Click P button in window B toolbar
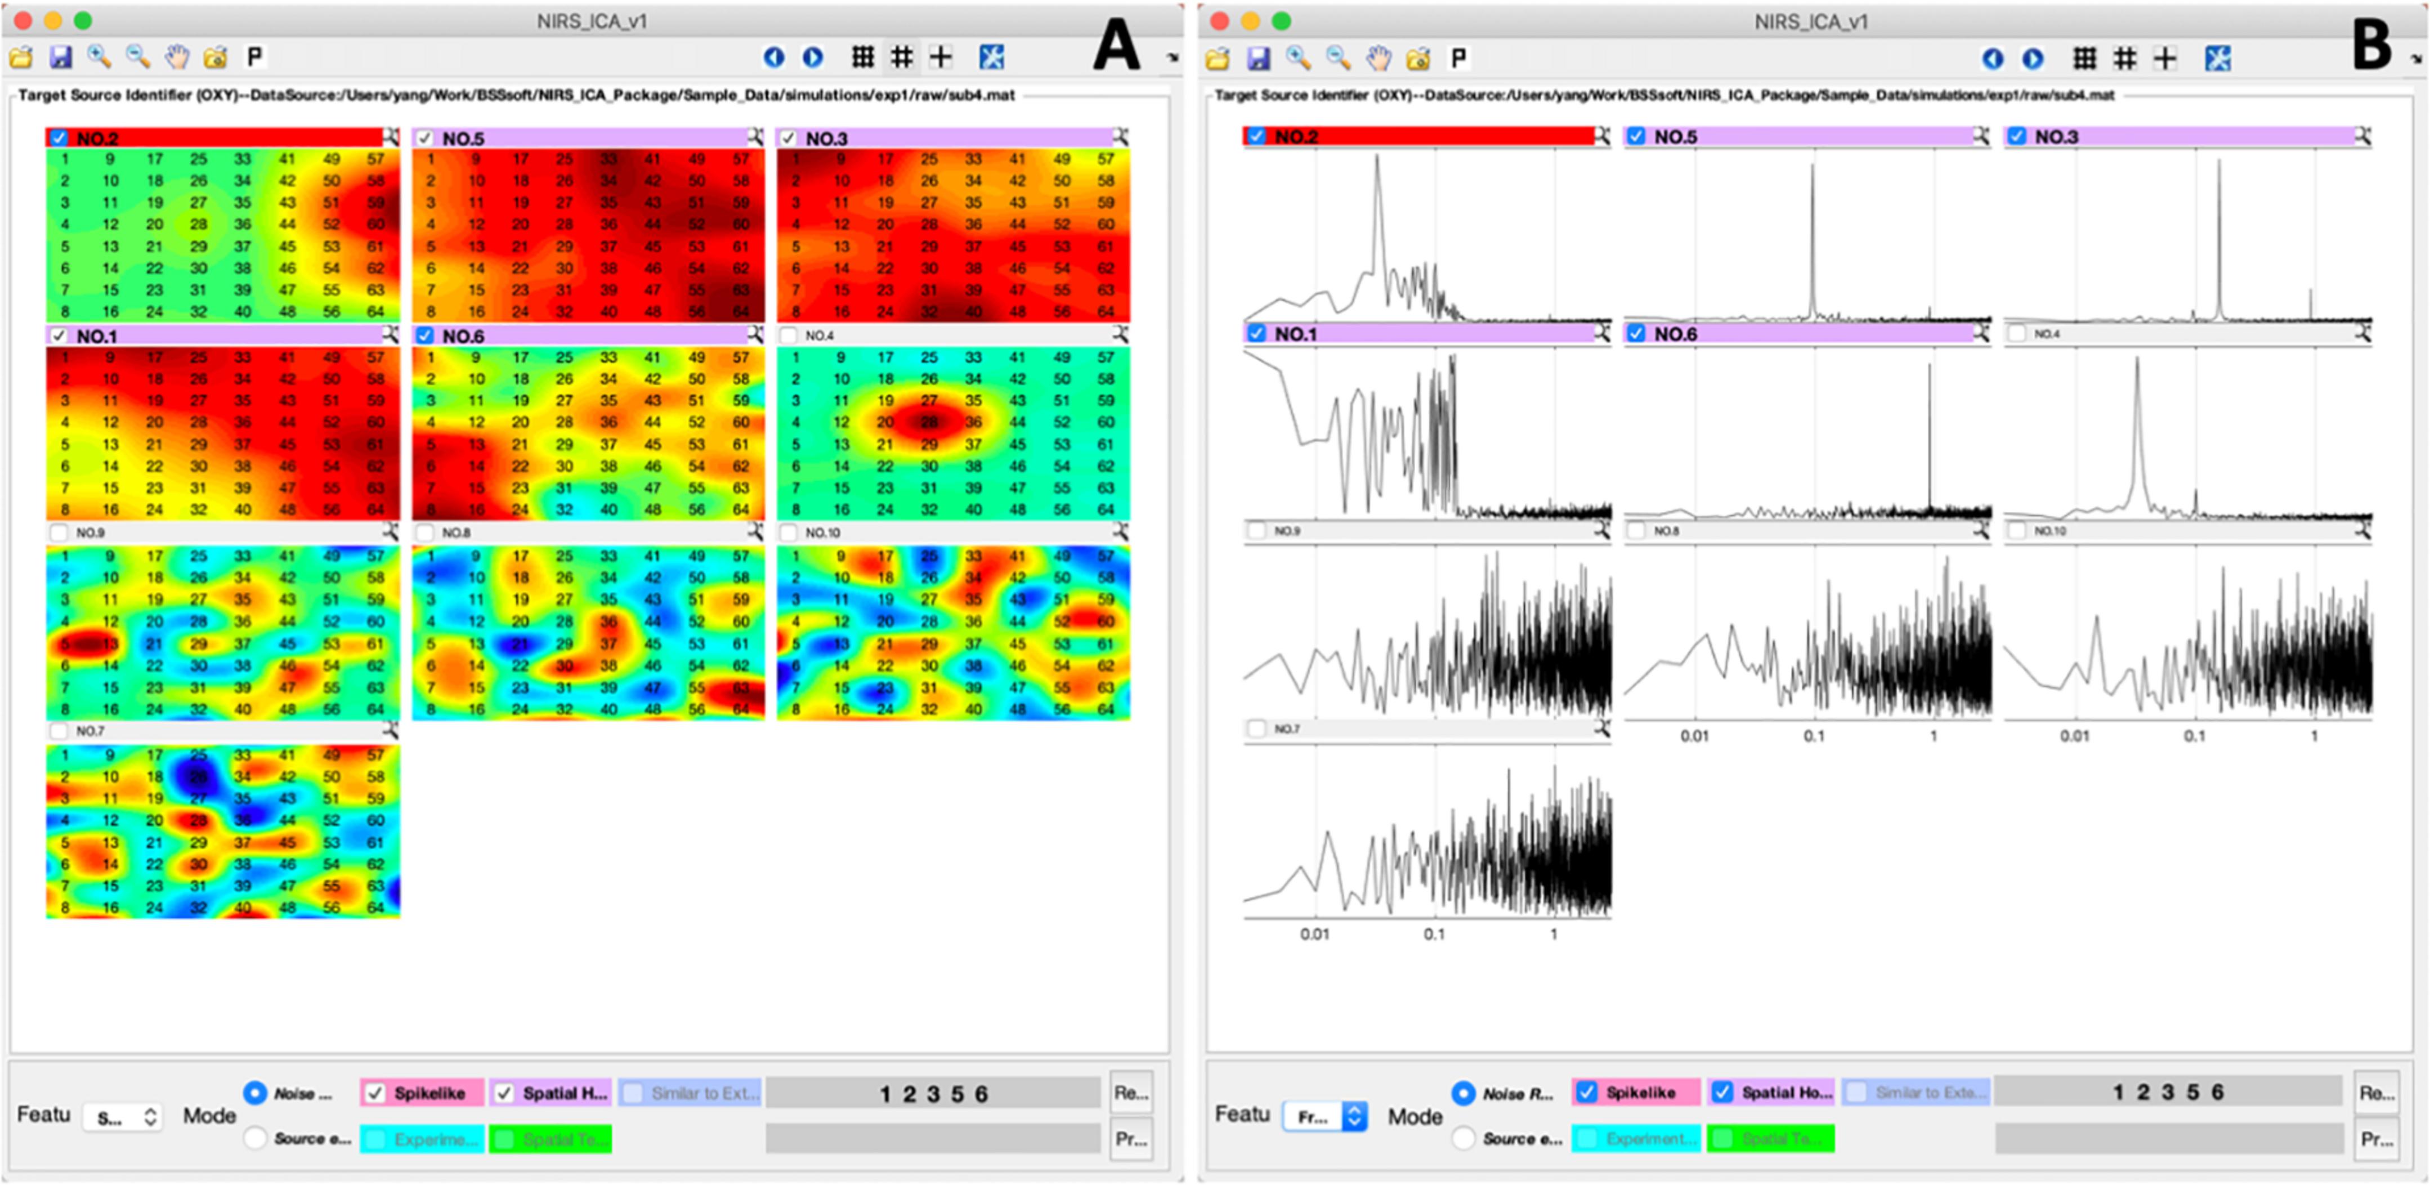 click(x=1458, y=59)
